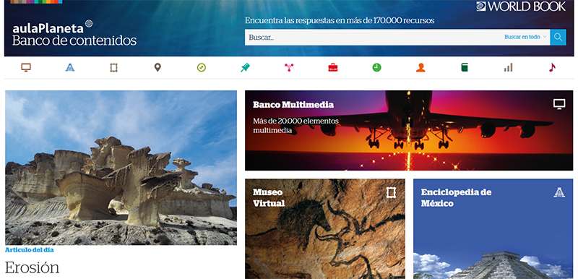Screen dimensions: 578x279
Task: Click the monitor icon on Banco Multimedia banner
Action: pos(559,104)
